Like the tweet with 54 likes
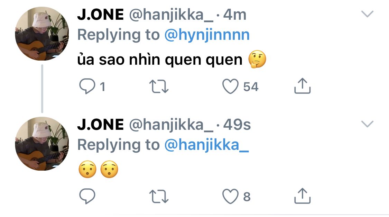 230,87
